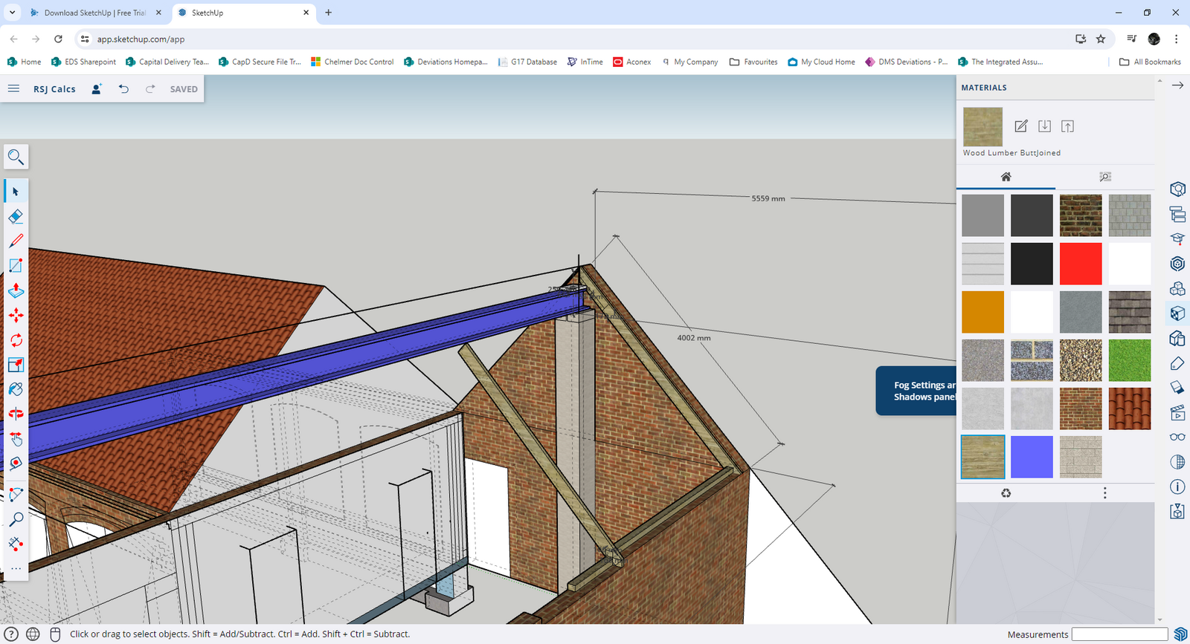Pick the red material swatch
1190x644 pixels.
coord(1080,264)
